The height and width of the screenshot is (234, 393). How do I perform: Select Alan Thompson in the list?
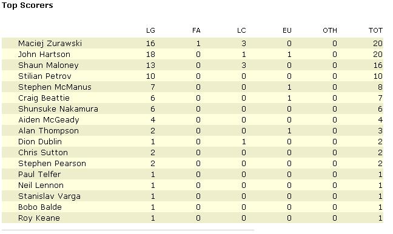[49, 131]
